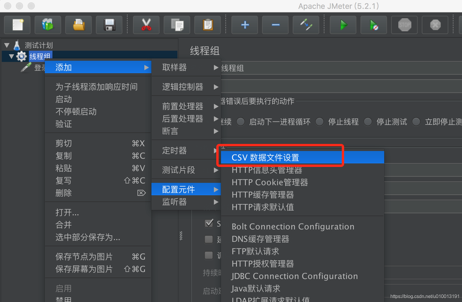Click 合并 menu entry

coord(98,225)
